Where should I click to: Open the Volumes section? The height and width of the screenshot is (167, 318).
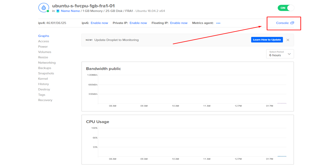click(45, 52)
